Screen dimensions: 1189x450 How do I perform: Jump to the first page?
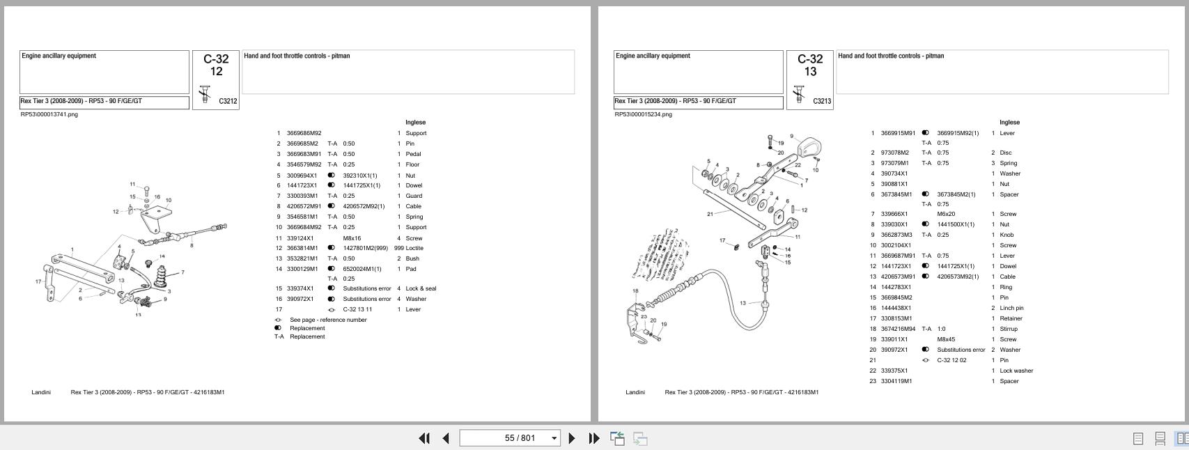pos(423,438)
